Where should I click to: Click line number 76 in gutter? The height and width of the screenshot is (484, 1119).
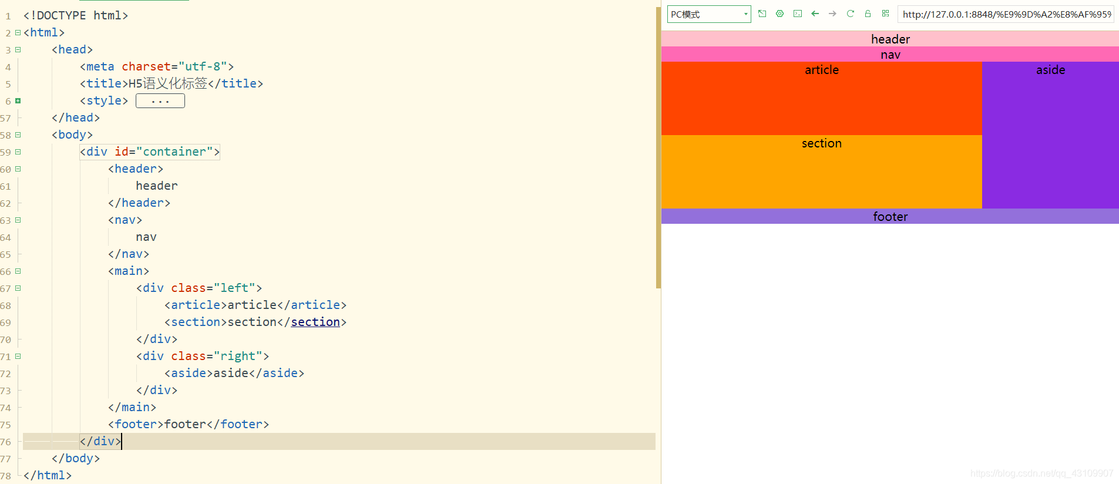click(6, 442)
